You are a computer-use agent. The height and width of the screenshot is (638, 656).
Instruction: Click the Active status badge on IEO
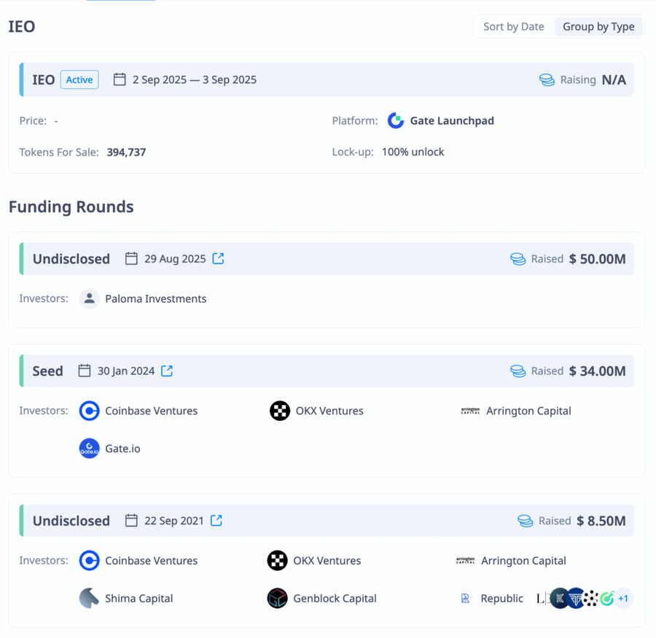[x=79, y=80]
